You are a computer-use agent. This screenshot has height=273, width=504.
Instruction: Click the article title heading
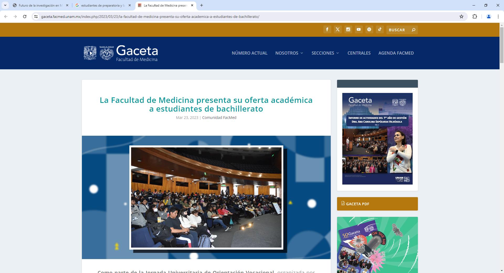[206, 104]
